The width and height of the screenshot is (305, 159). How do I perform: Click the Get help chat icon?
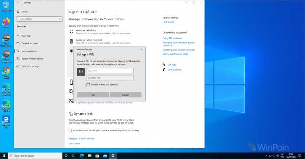pyautogui.click(x=164, y=64)
